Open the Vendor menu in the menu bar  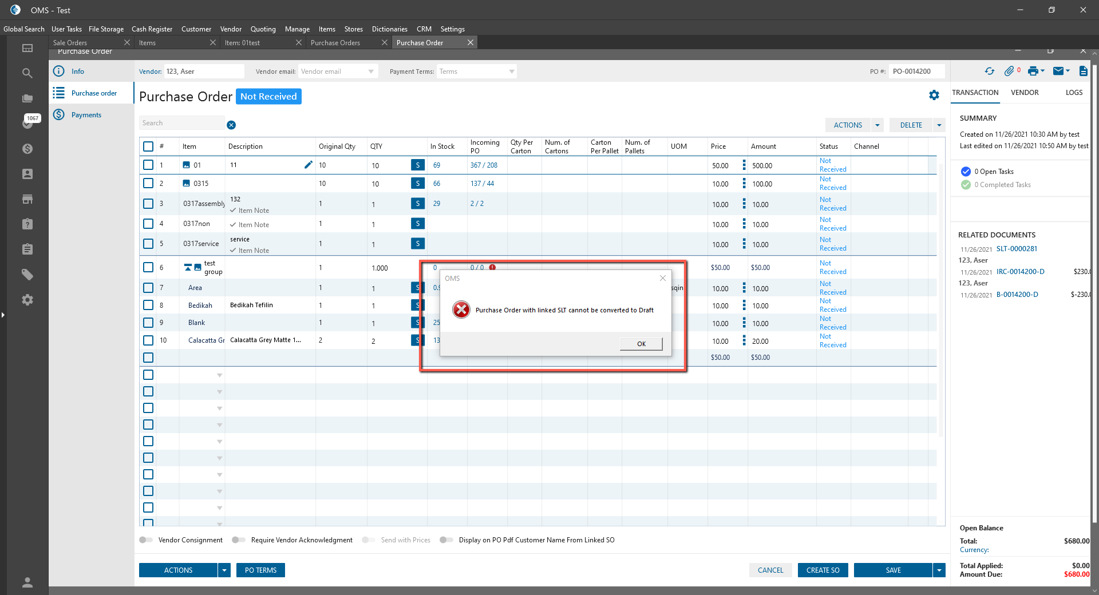click(x=231, y=29)
